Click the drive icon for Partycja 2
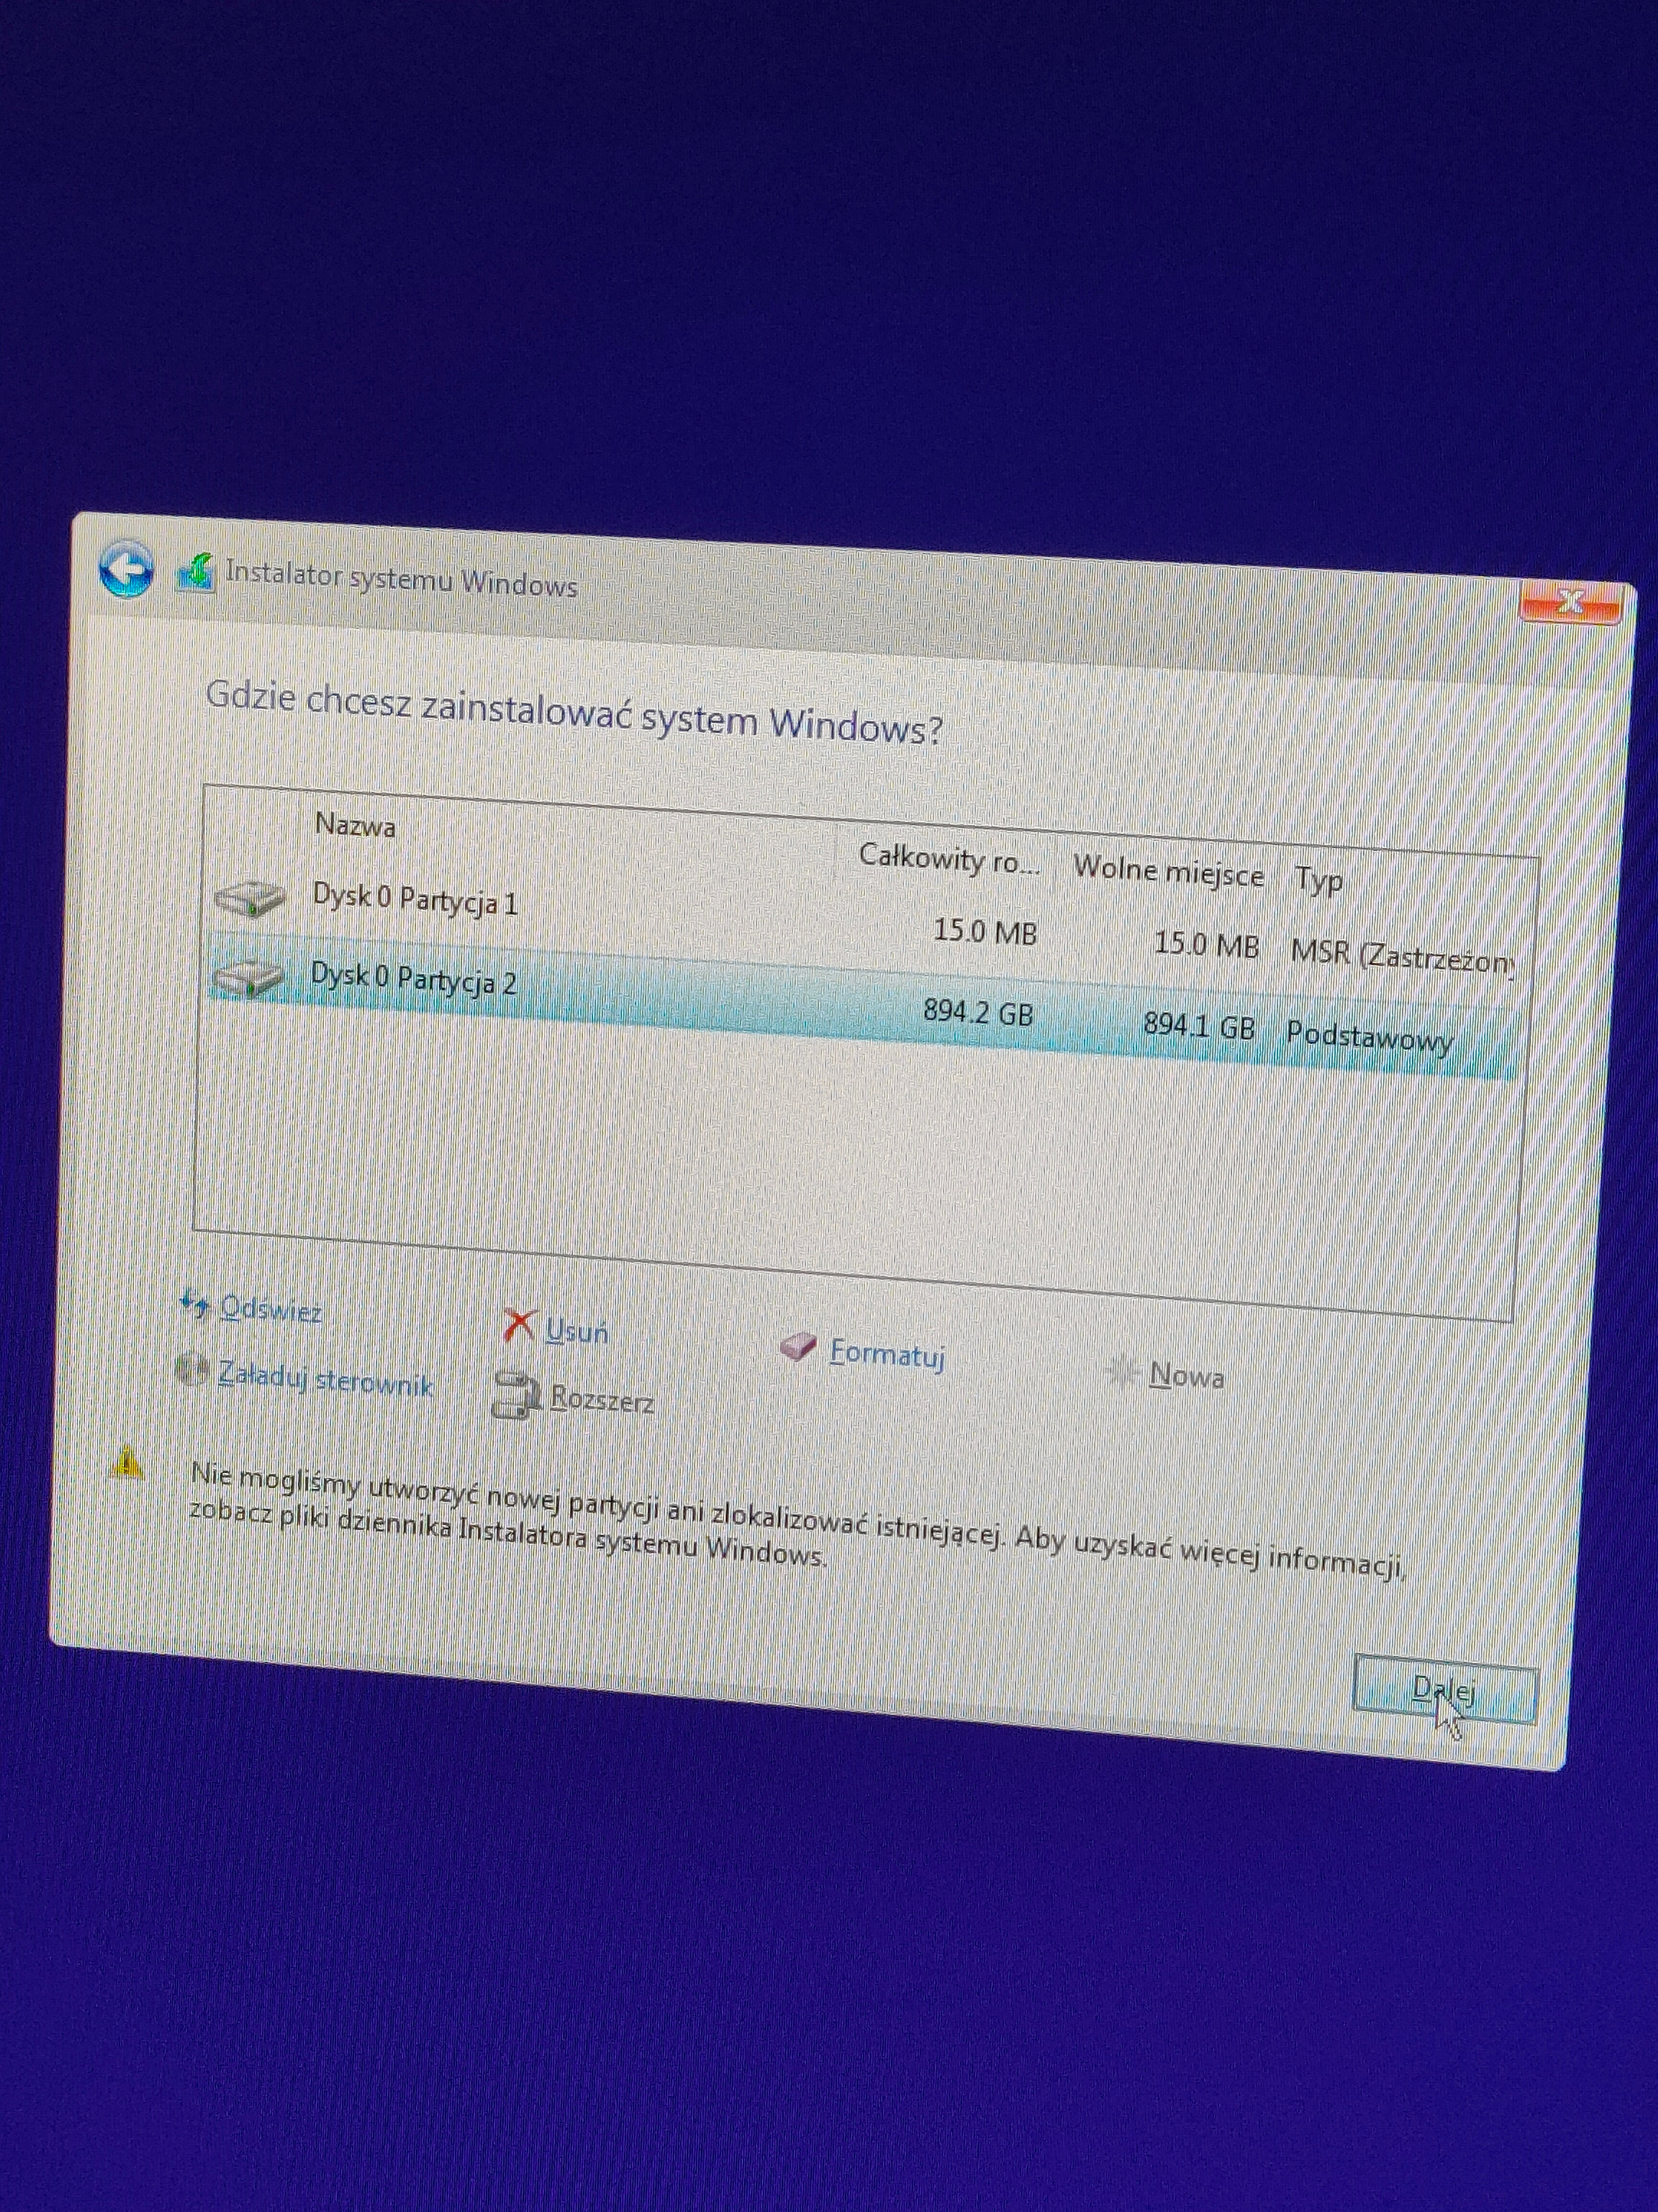 tap(247, 977)
